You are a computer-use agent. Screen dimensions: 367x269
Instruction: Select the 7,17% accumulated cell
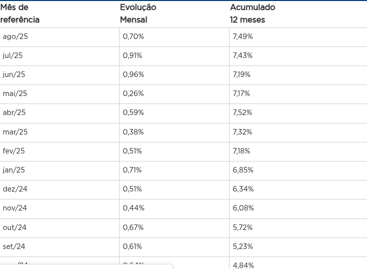click(x=241, y=93)
